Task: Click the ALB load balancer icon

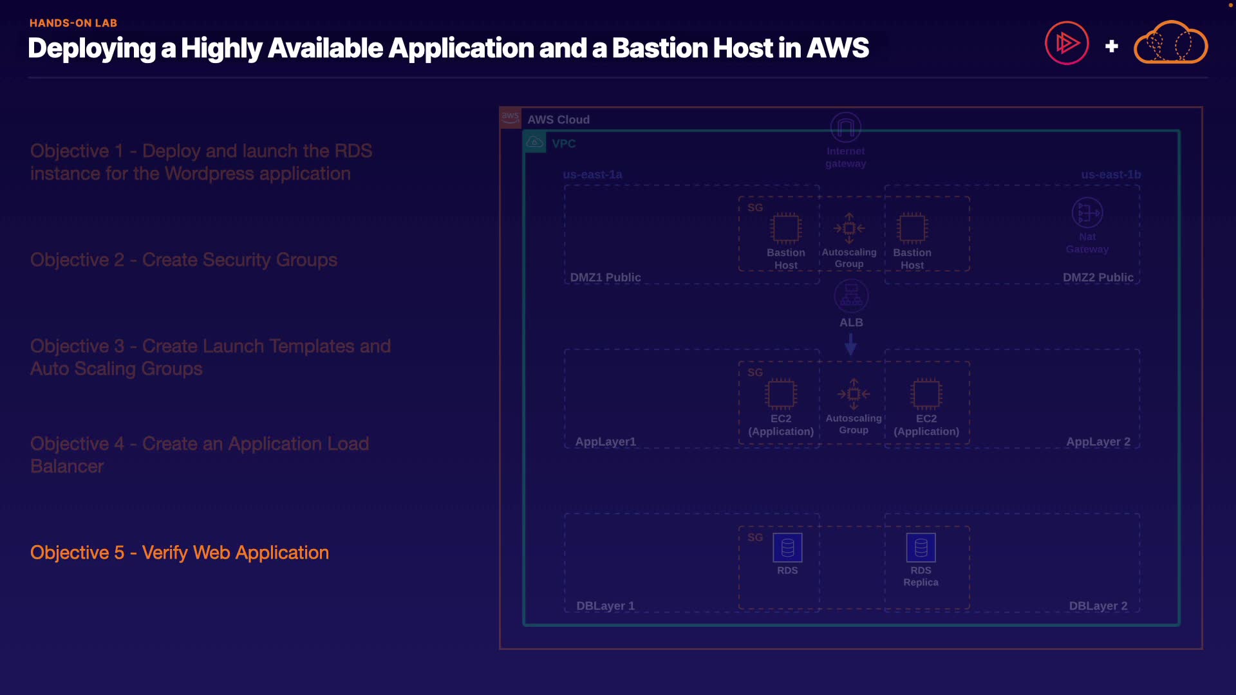Action: (851, 297)
